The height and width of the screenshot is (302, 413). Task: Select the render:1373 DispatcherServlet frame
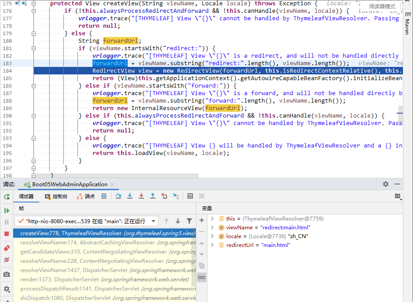coord(104,280)
